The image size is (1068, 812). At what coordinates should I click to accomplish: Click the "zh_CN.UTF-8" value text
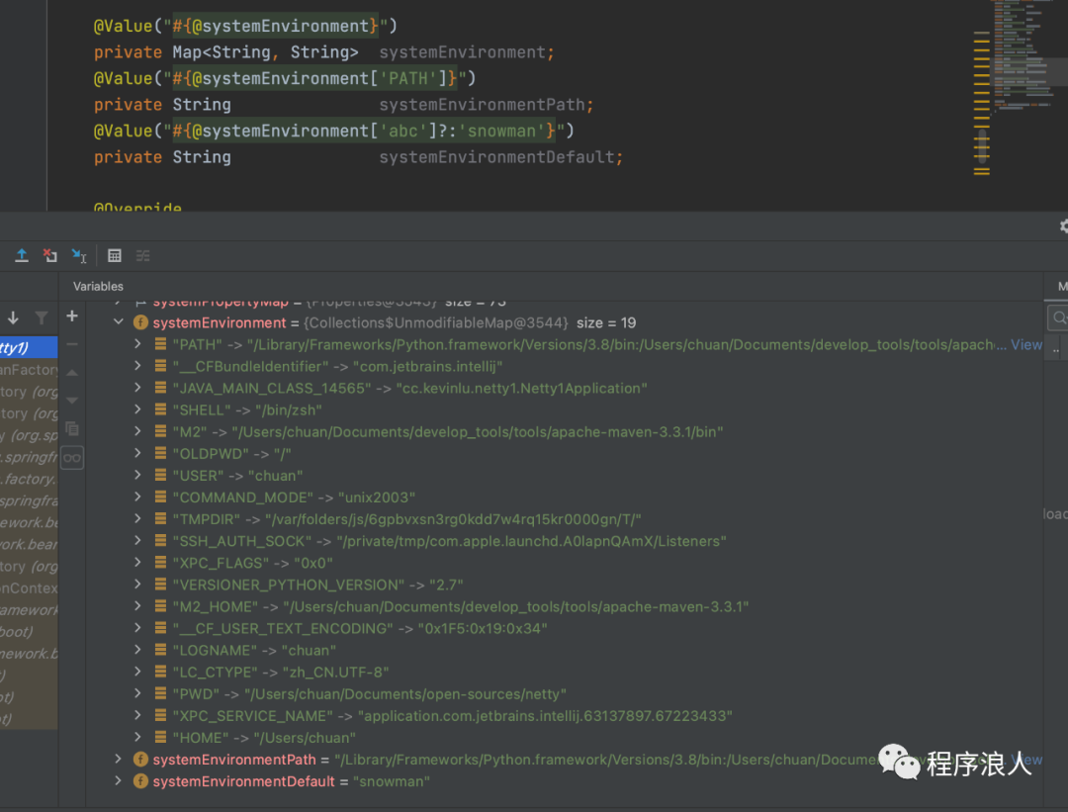click(x=336, y=673)
